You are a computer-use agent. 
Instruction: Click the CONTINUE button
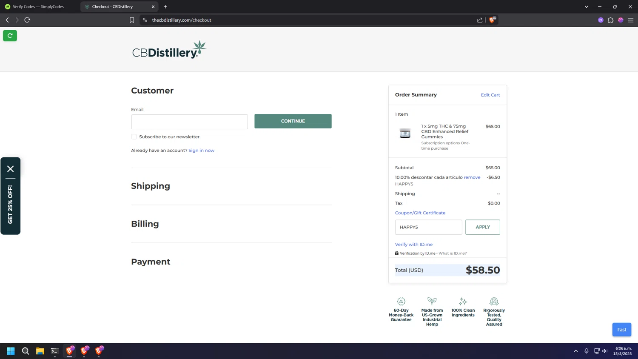pyautogui.click(x=293, y=121)
